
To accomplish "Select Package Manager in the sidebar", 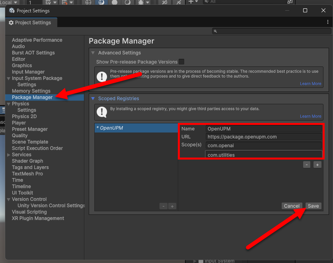I will tap(32, 97).
